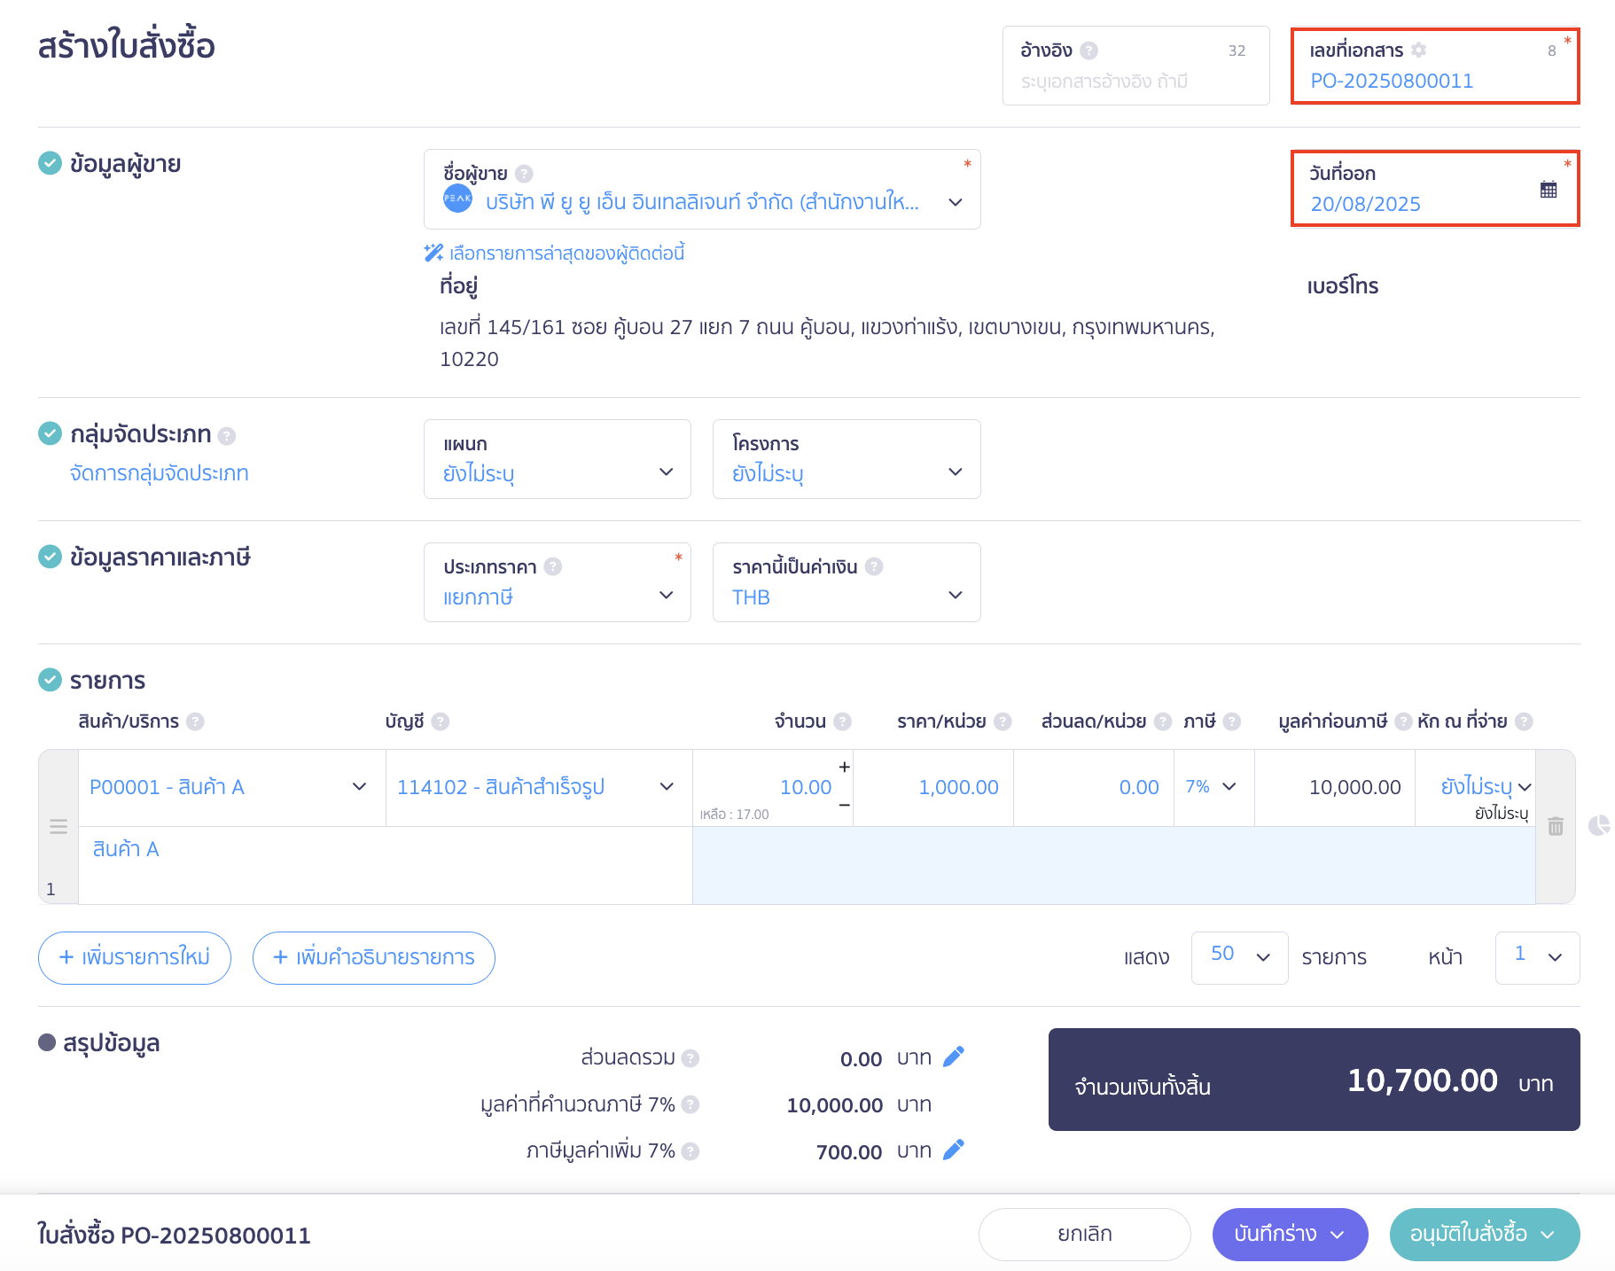Open the calendar icon to change วันที่ออก

(1548, 188)
